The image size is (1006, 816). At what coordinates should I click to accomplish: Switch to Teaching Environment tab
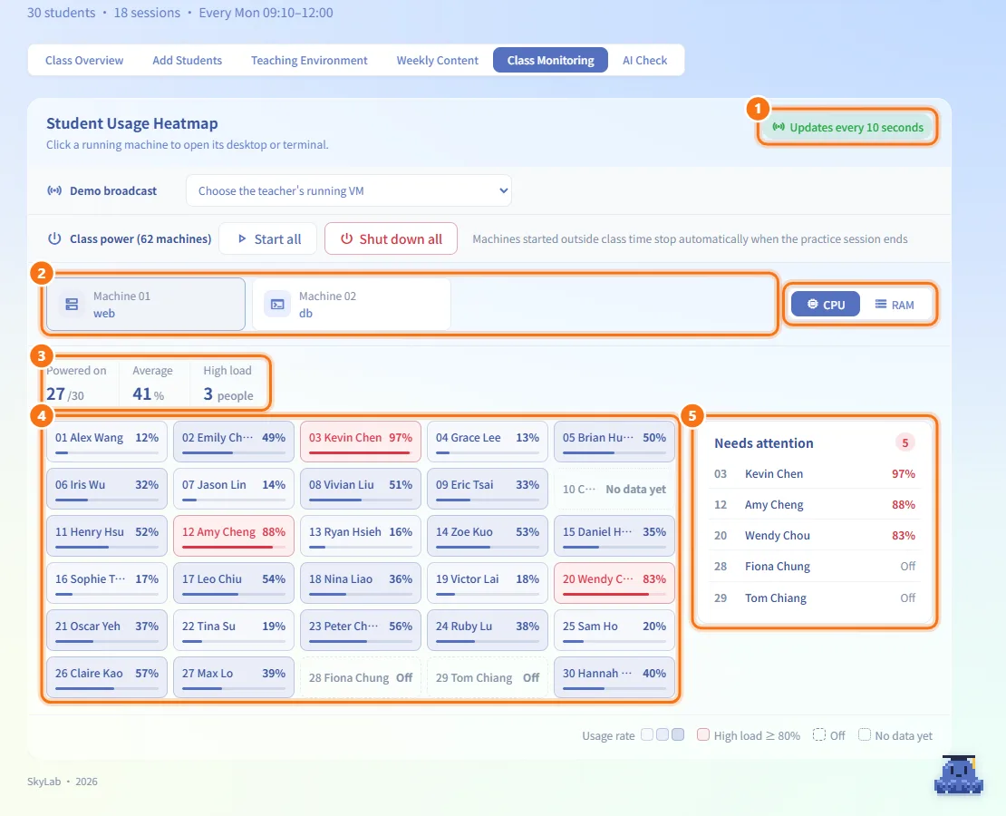309,61
